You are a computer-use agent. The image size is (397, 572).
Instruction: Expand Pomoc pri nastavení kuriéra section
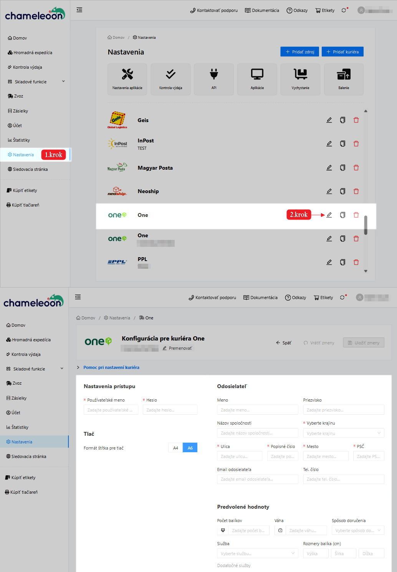[111, 367]
